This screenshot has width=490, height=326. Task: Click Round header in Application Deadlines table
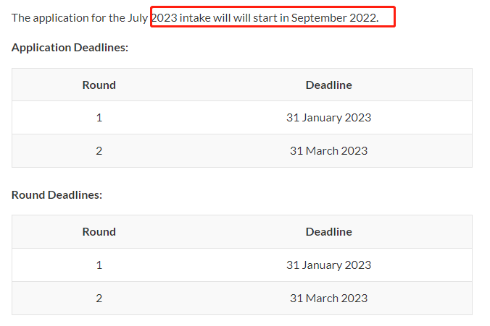tap(99, 85)
